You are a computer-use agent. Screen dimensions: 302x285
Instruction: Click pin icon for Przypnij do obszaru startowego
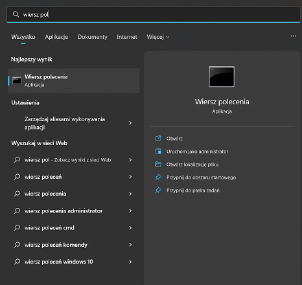point(158,177)
